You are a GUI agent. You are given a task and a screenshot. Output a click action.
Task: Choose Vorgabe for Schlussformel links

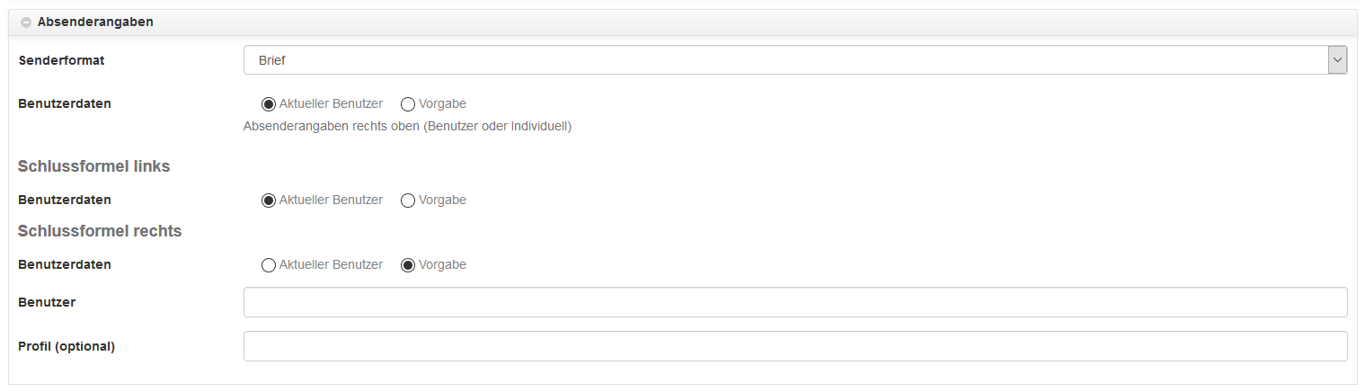408,200
